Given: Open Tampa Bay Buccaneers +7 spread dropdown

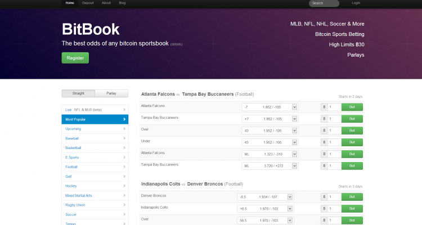Looking at the screenshot, I should [x=270, y=119].
